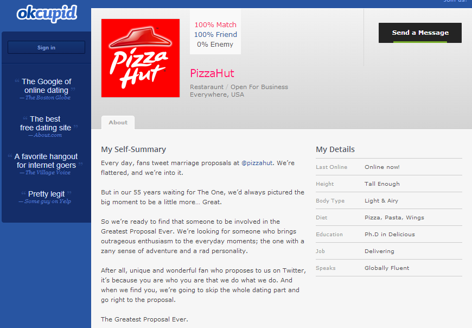Click the My Self-Summary heading
This screenshot has height=328, width=472.
[133, 149]
